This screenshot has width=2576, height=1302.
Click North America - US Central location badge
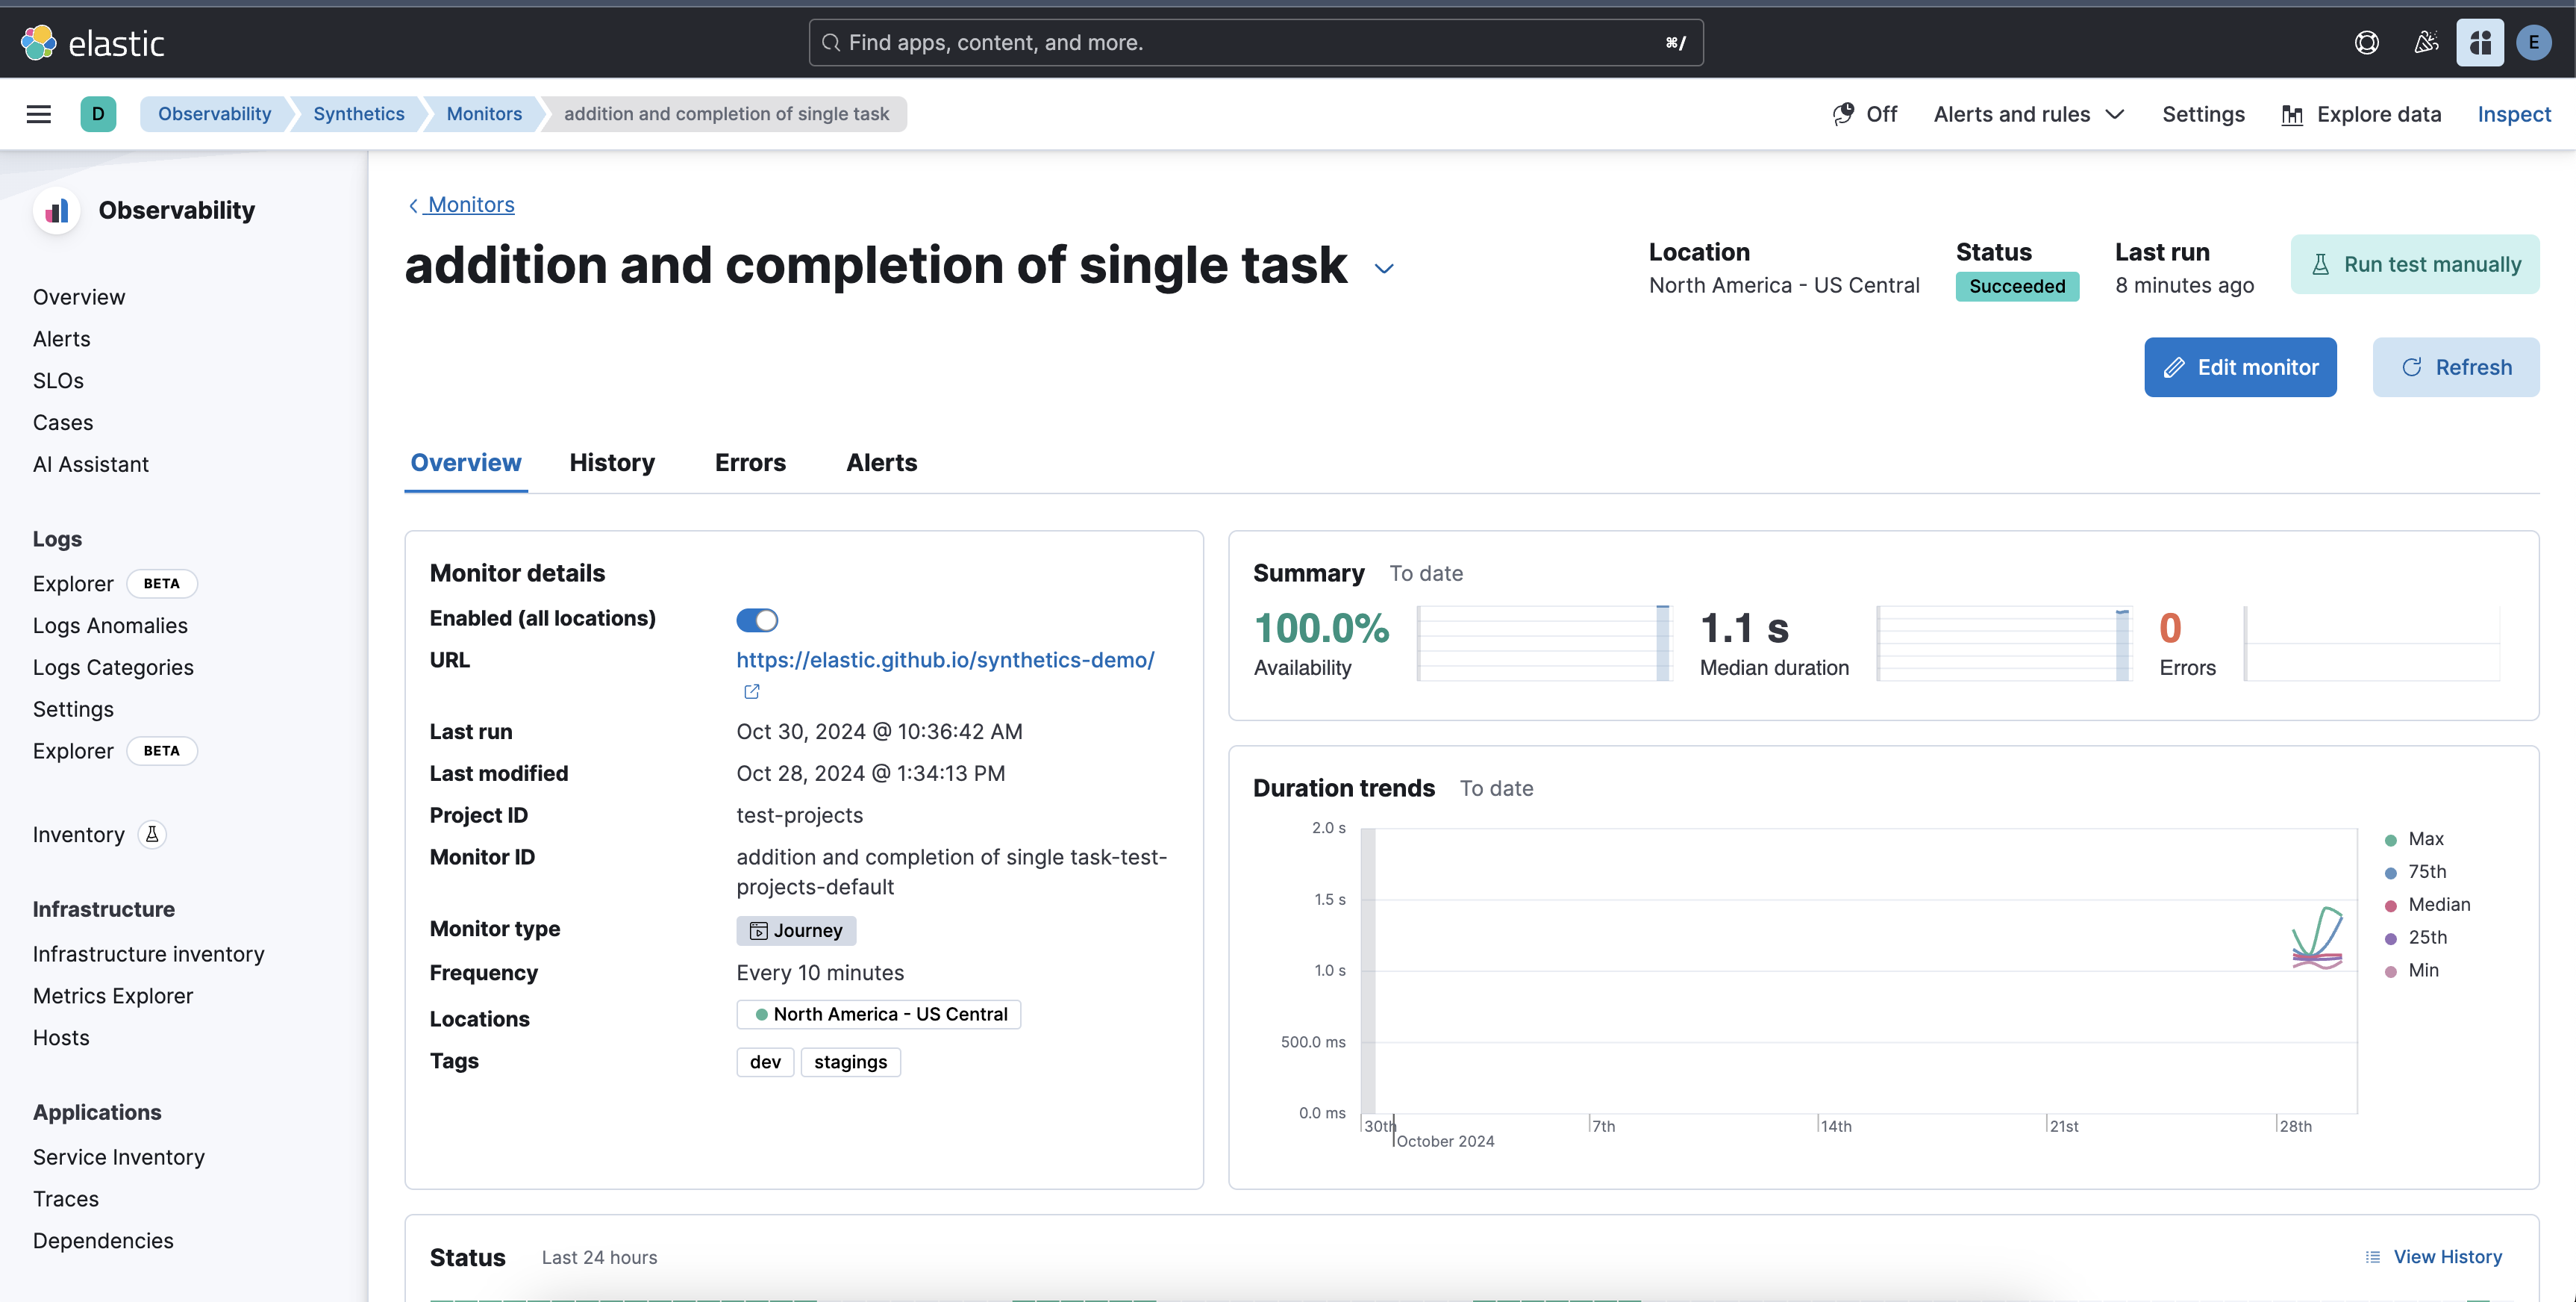[x=879, y=1014]
